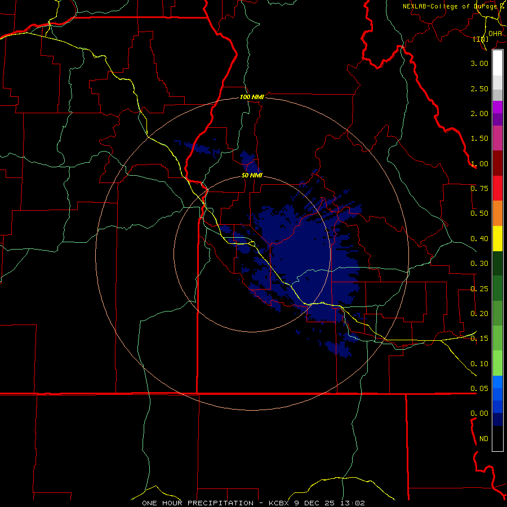Select the lightest green swatch beside 0.10

tap(497, 363)
